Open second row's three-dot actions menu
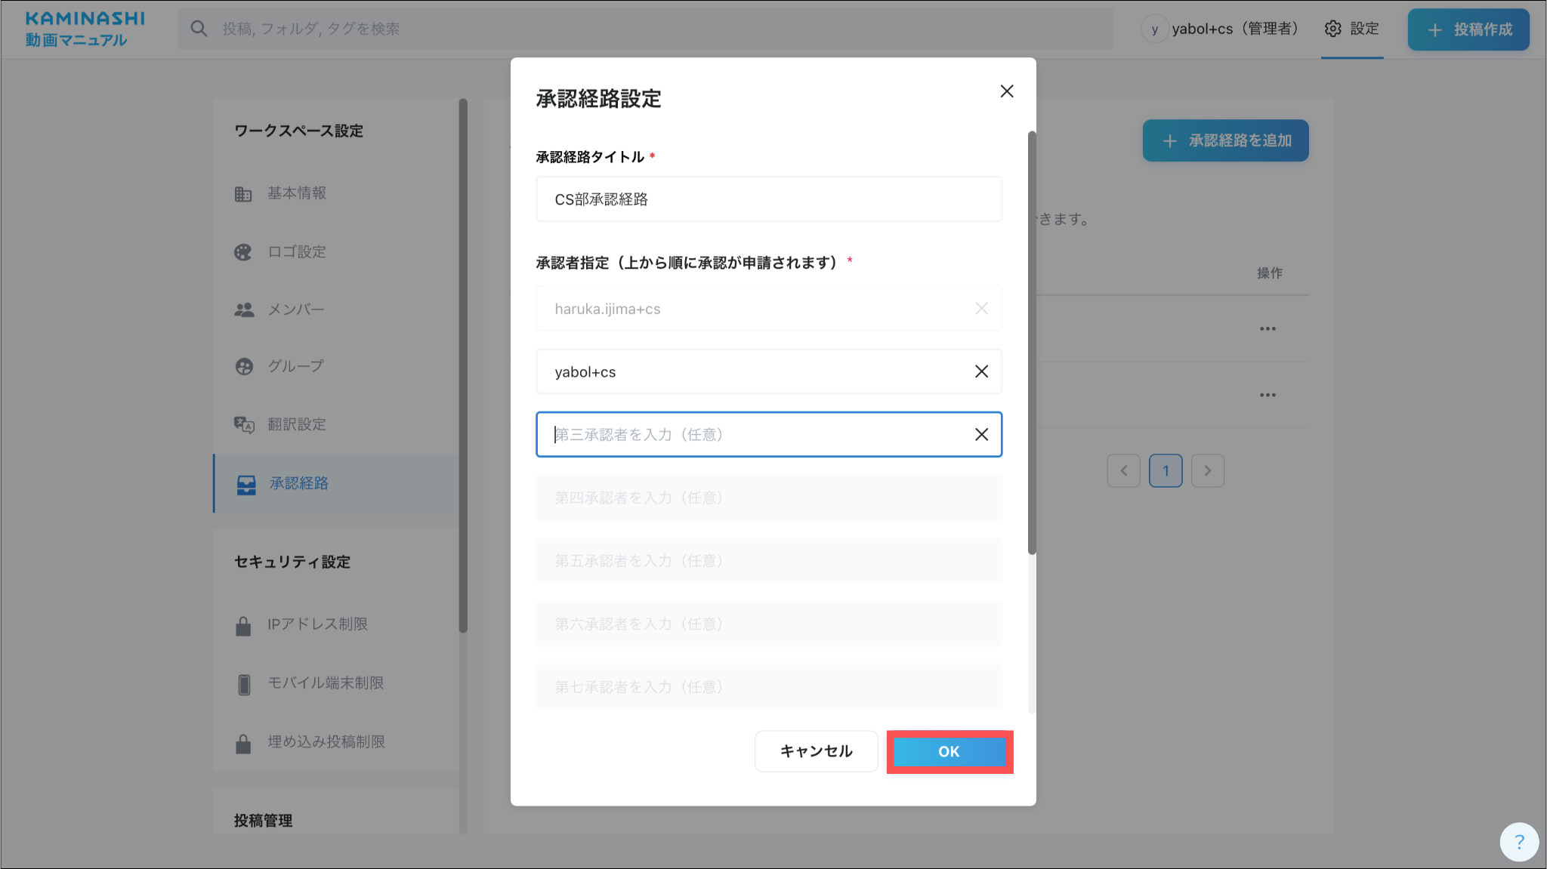 [1267, 395]
